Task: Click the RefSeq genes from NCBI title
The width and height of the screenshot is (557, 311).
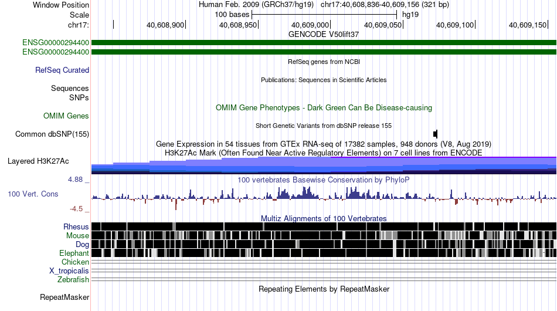Action: coord(324,62)
